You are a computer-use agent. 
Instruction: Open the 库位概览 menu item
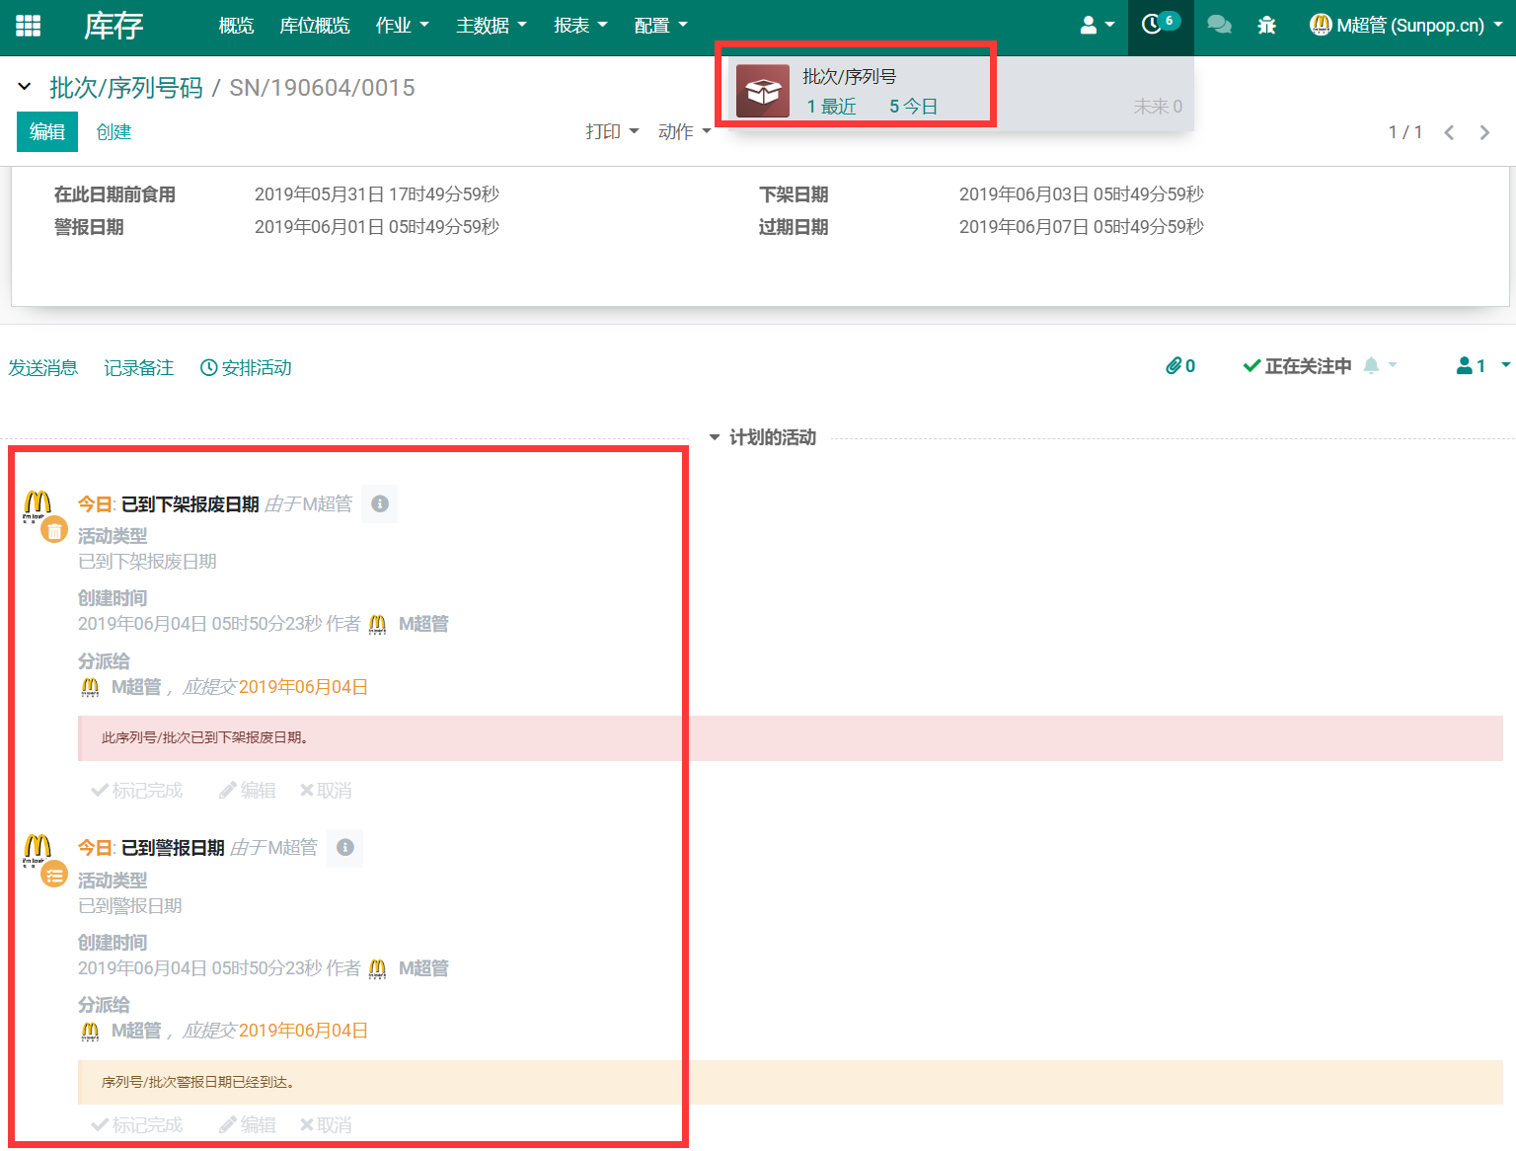315,26
